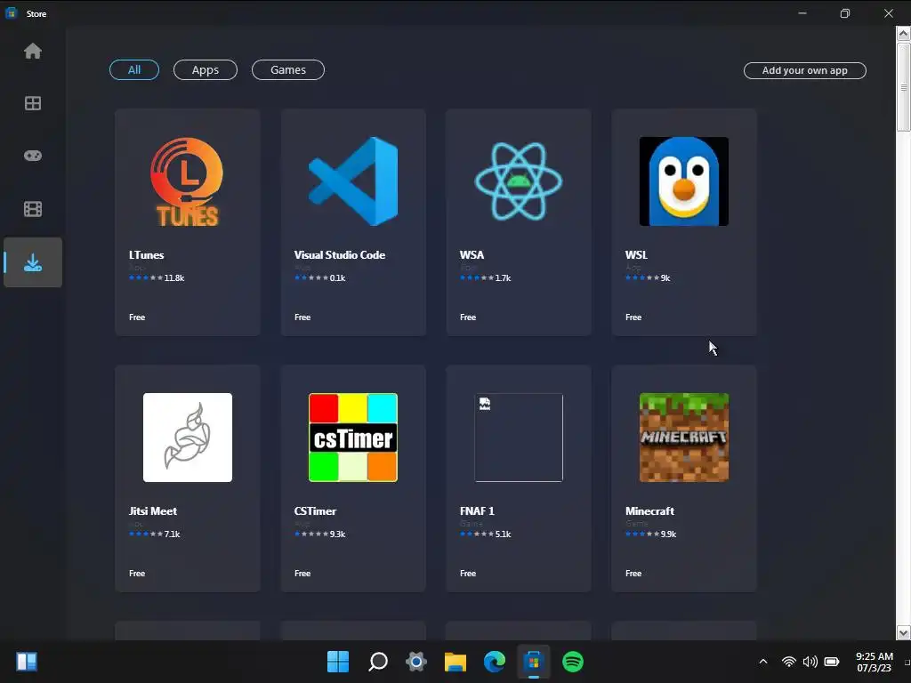This screenshot has height=683, width=911.
Task: Open the FNAF 1 title text
Action: point(477,511)
